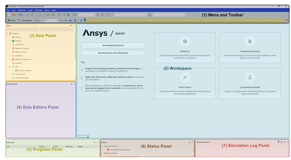
Task: Open the File menu
Action: (x=8, y=10)
